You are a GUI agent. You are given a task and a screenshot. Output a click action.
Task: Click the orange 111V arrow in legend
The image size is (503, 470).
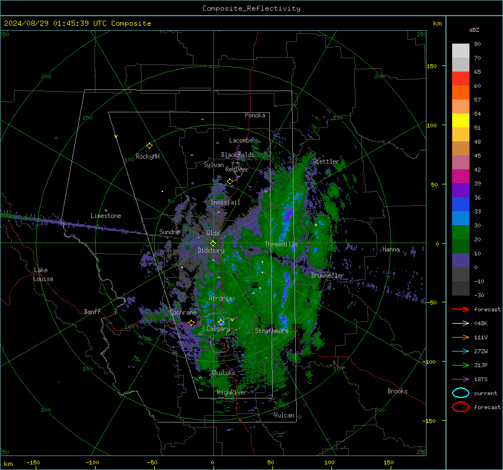(461, 337)
